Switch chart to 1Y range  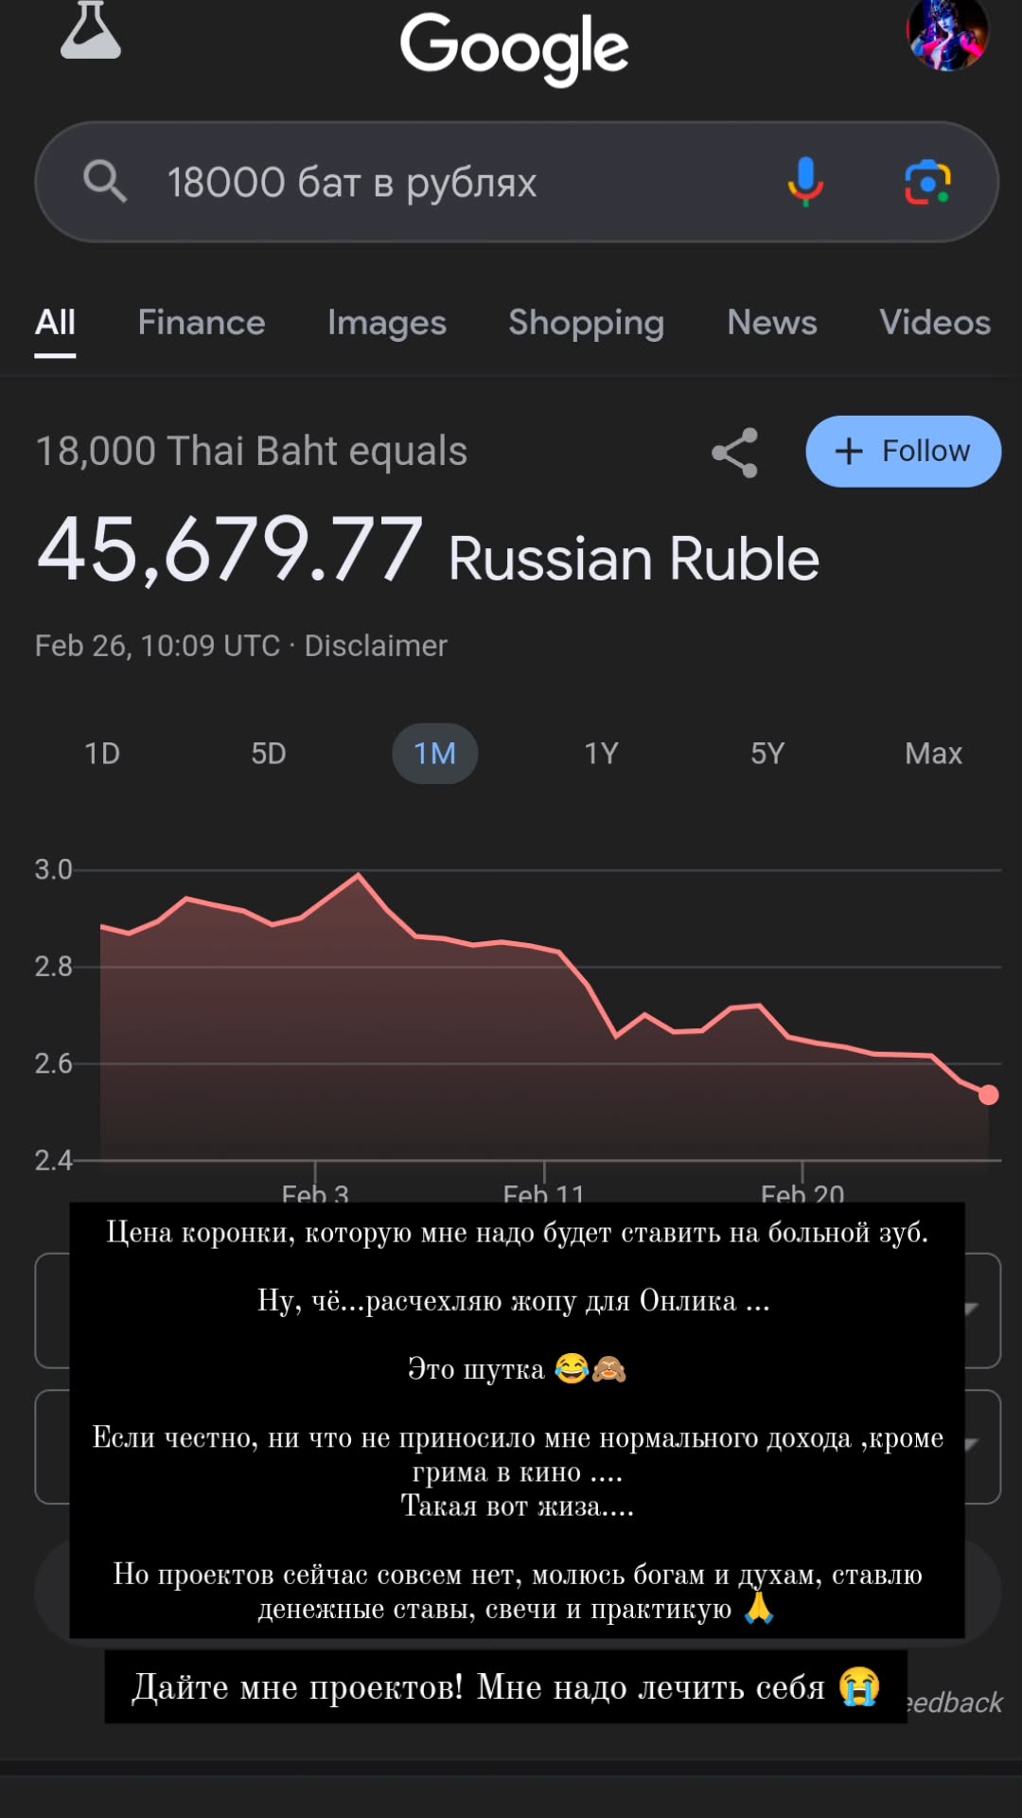pos(601,754)
